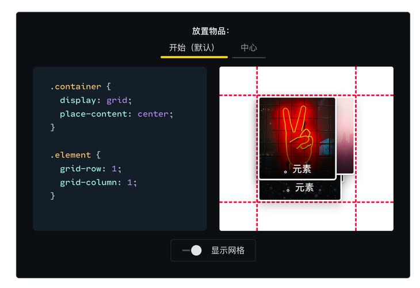
Task: Click the 元素 label on the neon card
Action: [297, 169]
